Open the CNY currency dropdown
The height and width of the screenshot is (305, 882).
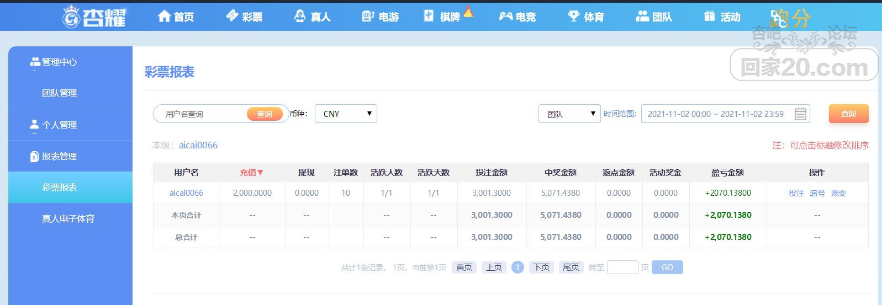[x=346, y=114]
